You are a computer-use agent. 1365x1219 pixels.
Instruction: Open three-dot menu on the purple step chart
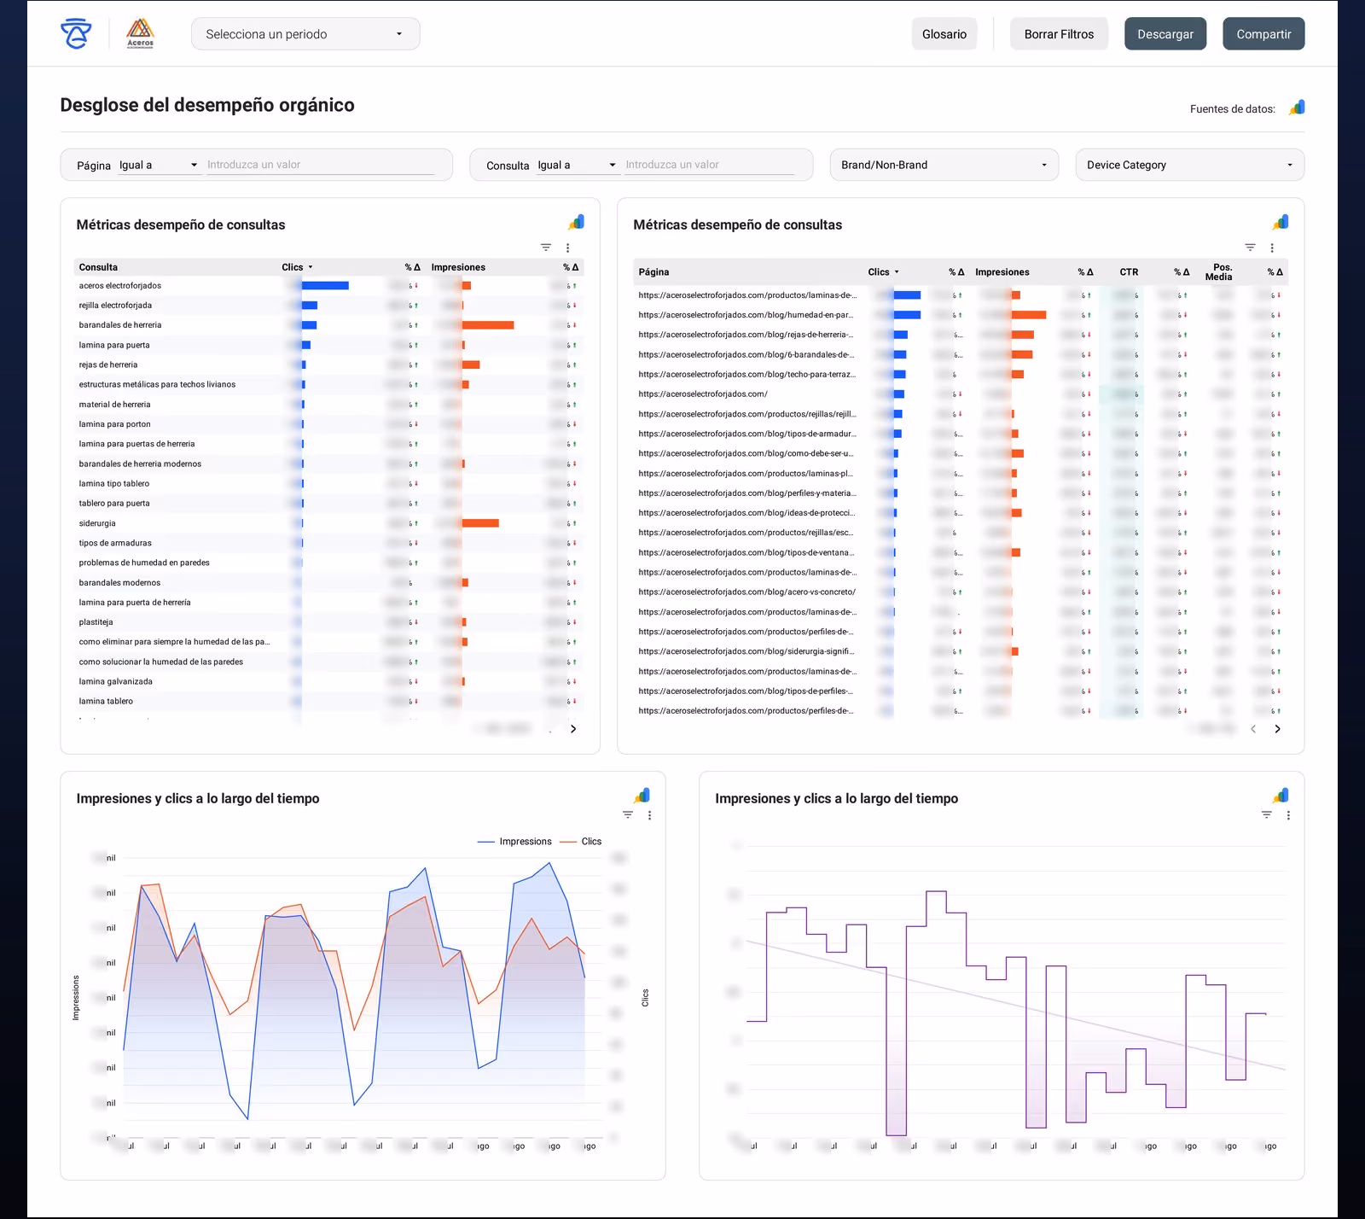coord(1288,815)
